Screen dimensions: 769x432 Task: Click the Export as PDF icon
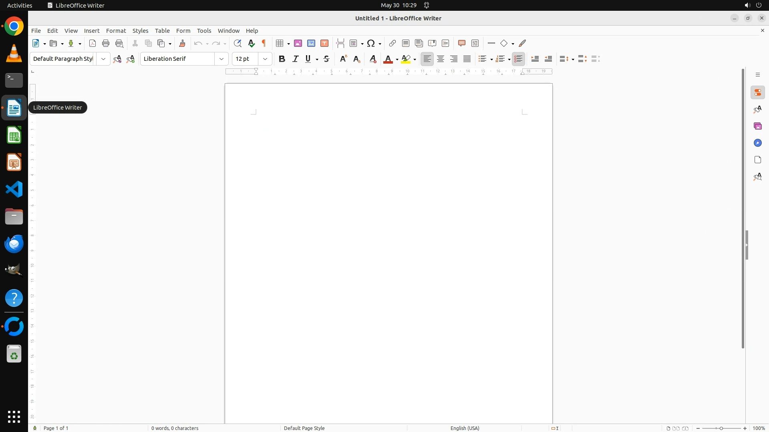tap(93, 43)
